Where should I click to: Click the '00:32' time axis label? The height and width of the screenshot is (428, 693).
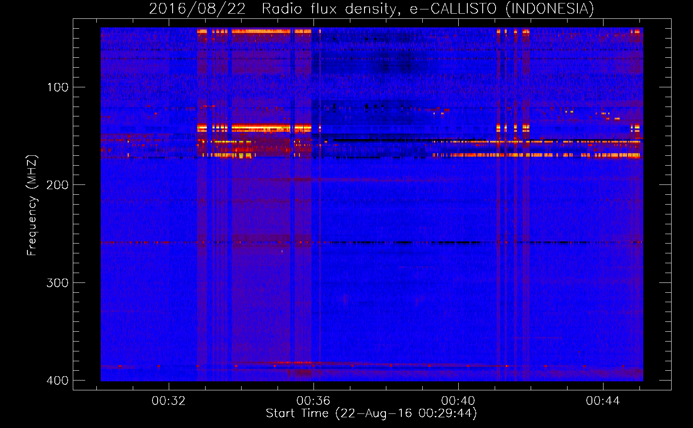click(x=169, y=401)
